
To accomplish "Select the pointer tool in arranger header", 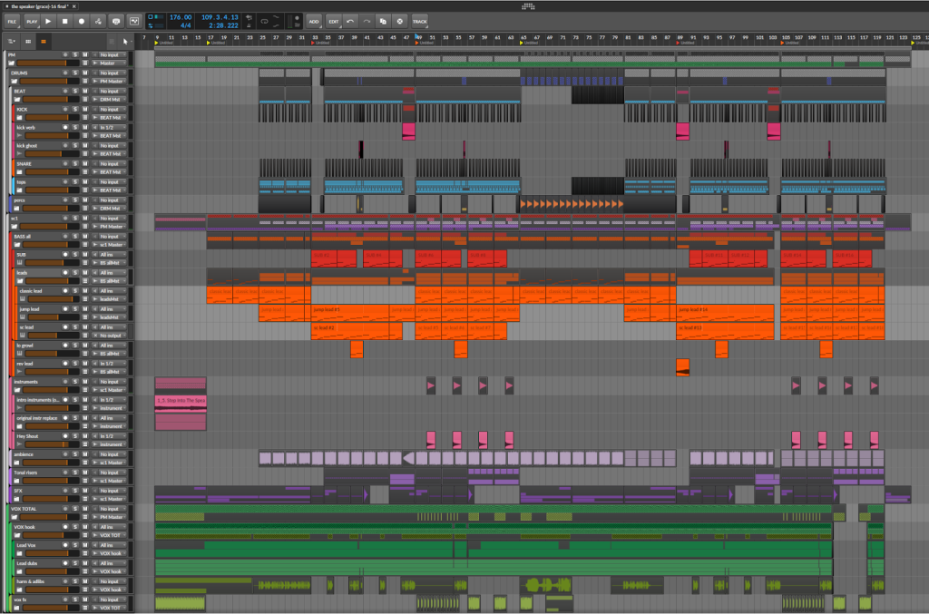I will (125, 41).
